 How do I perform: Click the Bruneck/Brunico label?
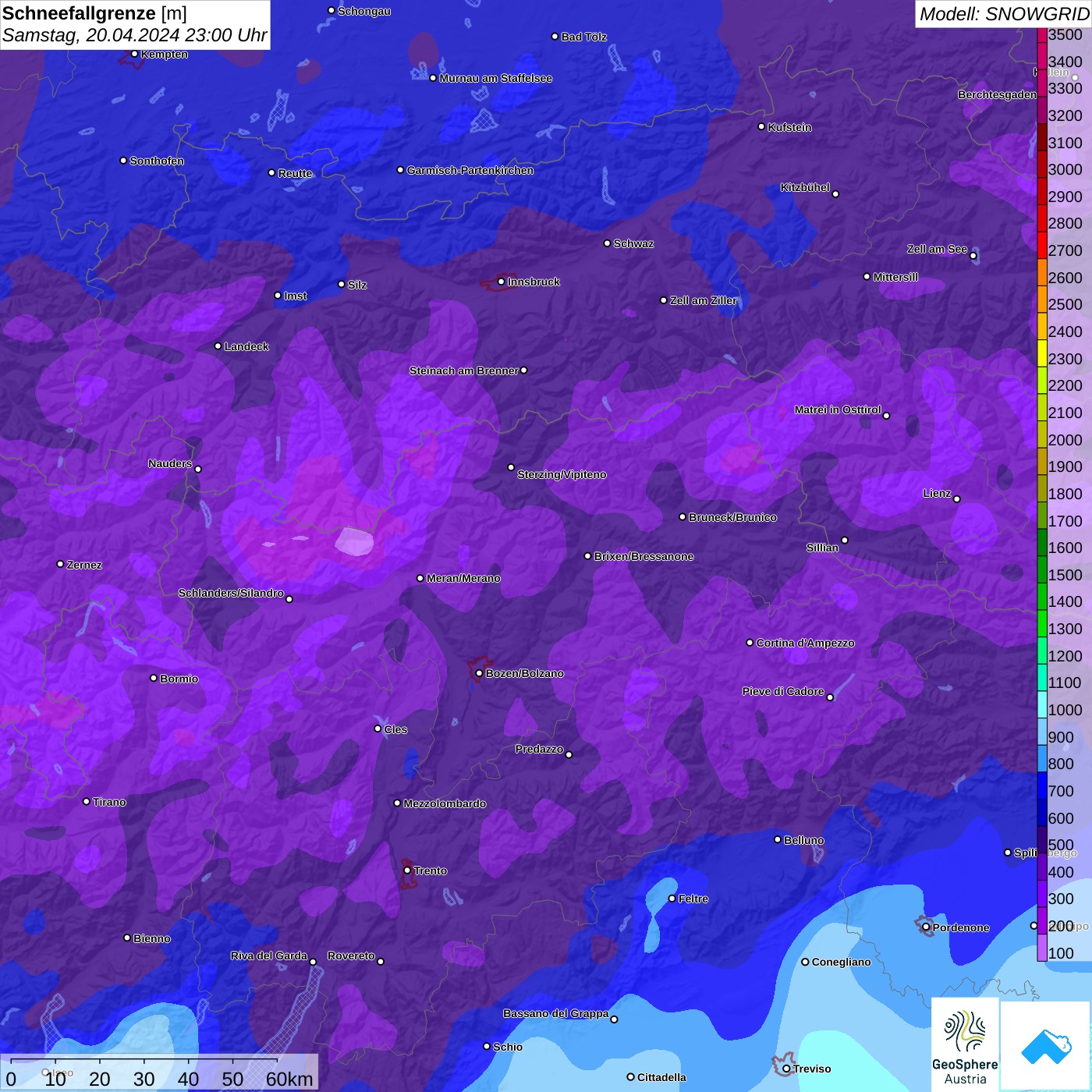click(732, 517)
